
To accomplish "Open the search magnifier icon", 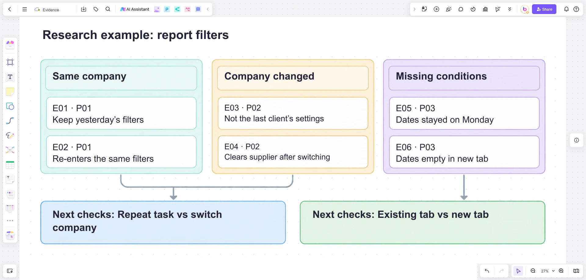I will [x=108, y=9].
